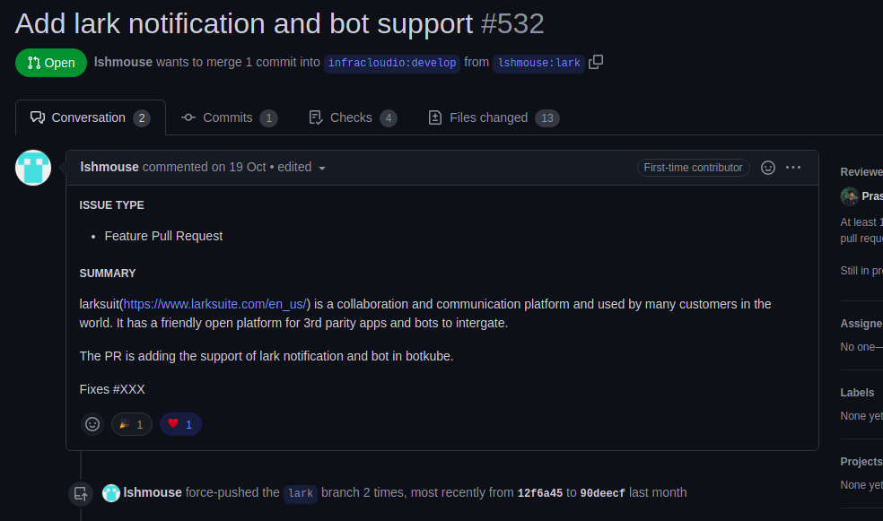The image size is (883, 521).
Task: Switch to the Commits tab
Action: click(229, 117)
